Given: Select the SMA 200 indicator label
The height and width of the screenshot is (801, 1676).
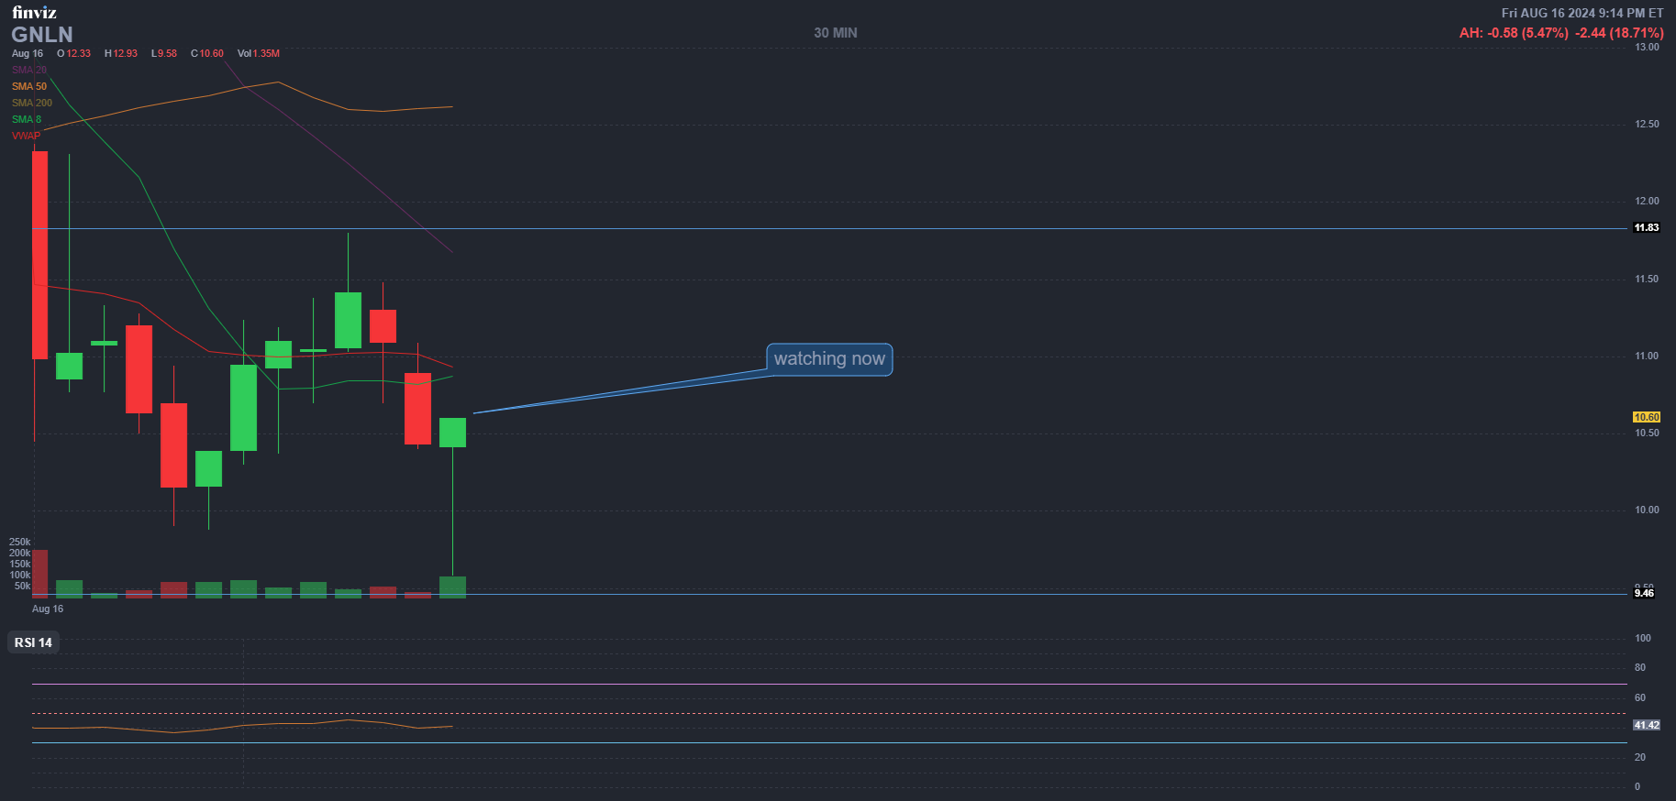Looking at the screenshot, I should (31, 103).
